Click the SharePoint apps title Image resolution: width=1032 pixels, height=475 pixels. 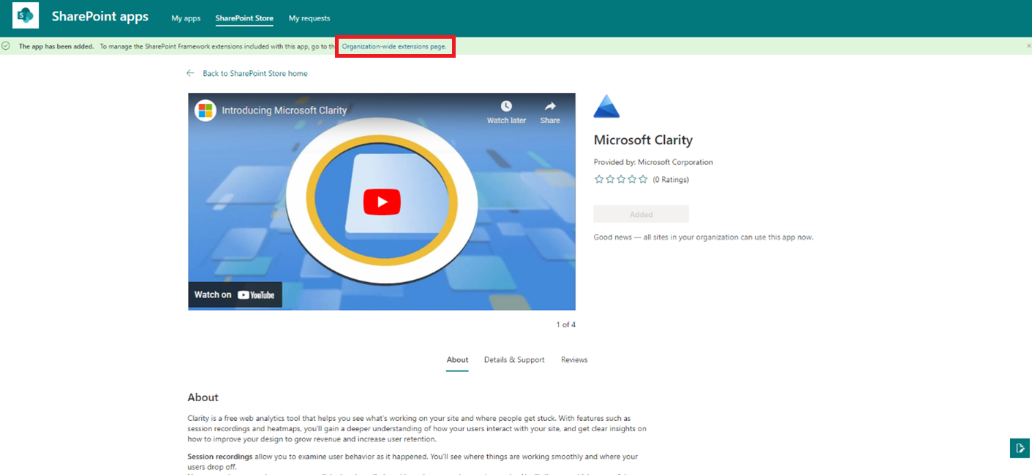coord(100,16)
